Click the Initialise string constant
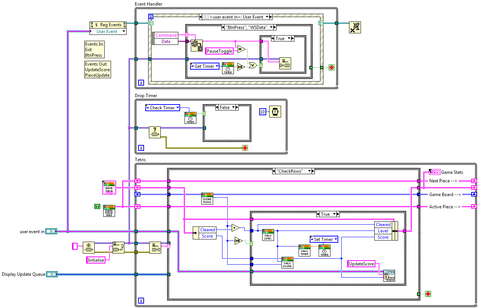This screenshot has height=308, width=479. click(x=96, y=260)
